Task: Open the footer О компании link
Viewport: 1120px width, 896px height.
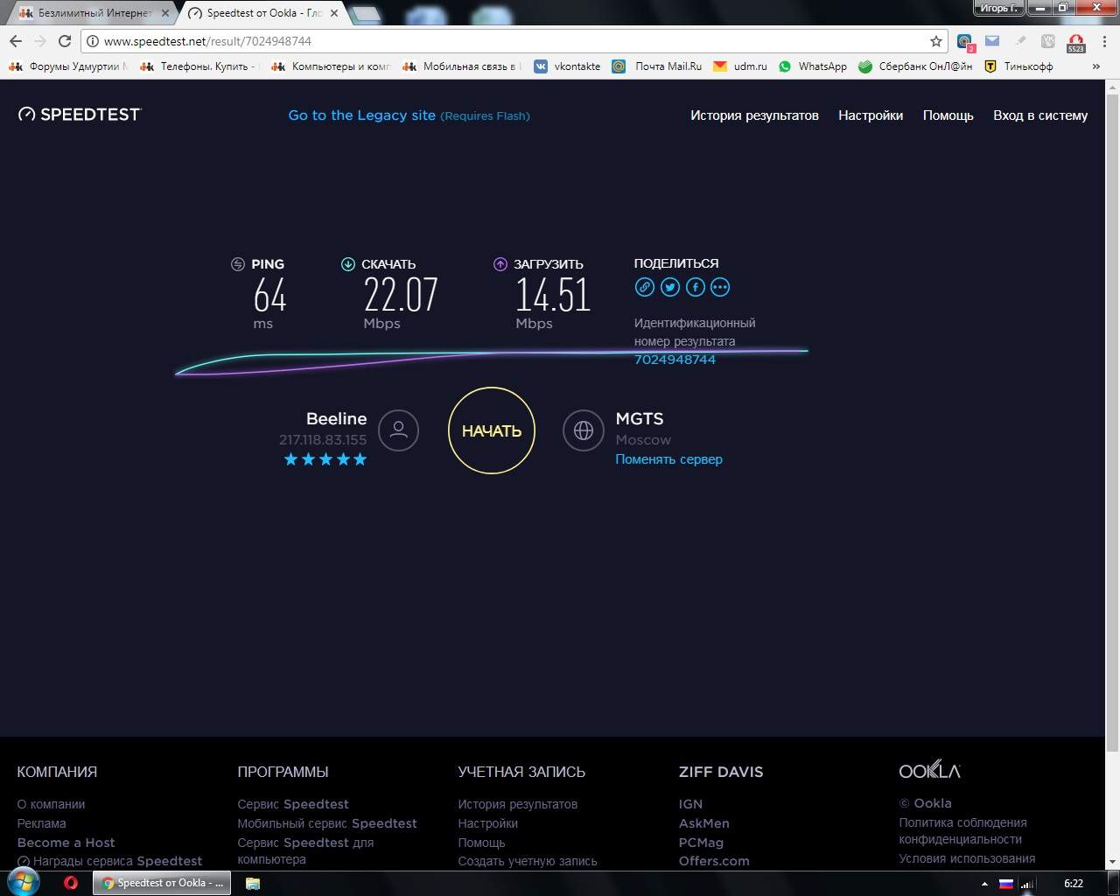Action: (x=51, y=804)
